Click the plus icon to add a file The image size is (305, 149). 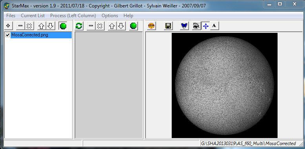click(x=8, y=26)
